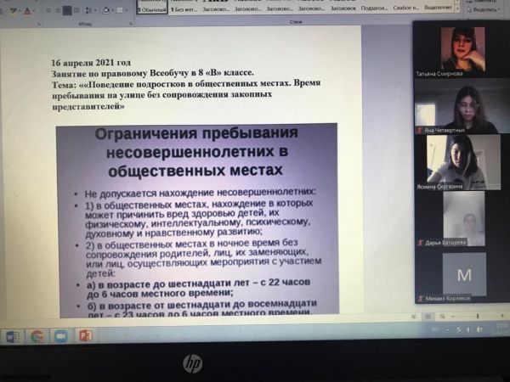Click the slide image in the document

tap(195, 221)
